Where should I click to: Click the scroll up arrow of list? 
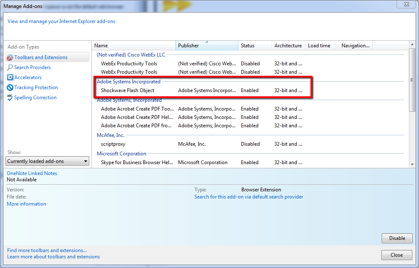point(412,44)
